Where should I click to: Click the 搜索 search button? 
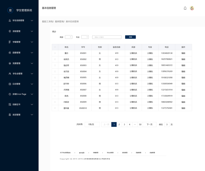coord(130,37)
